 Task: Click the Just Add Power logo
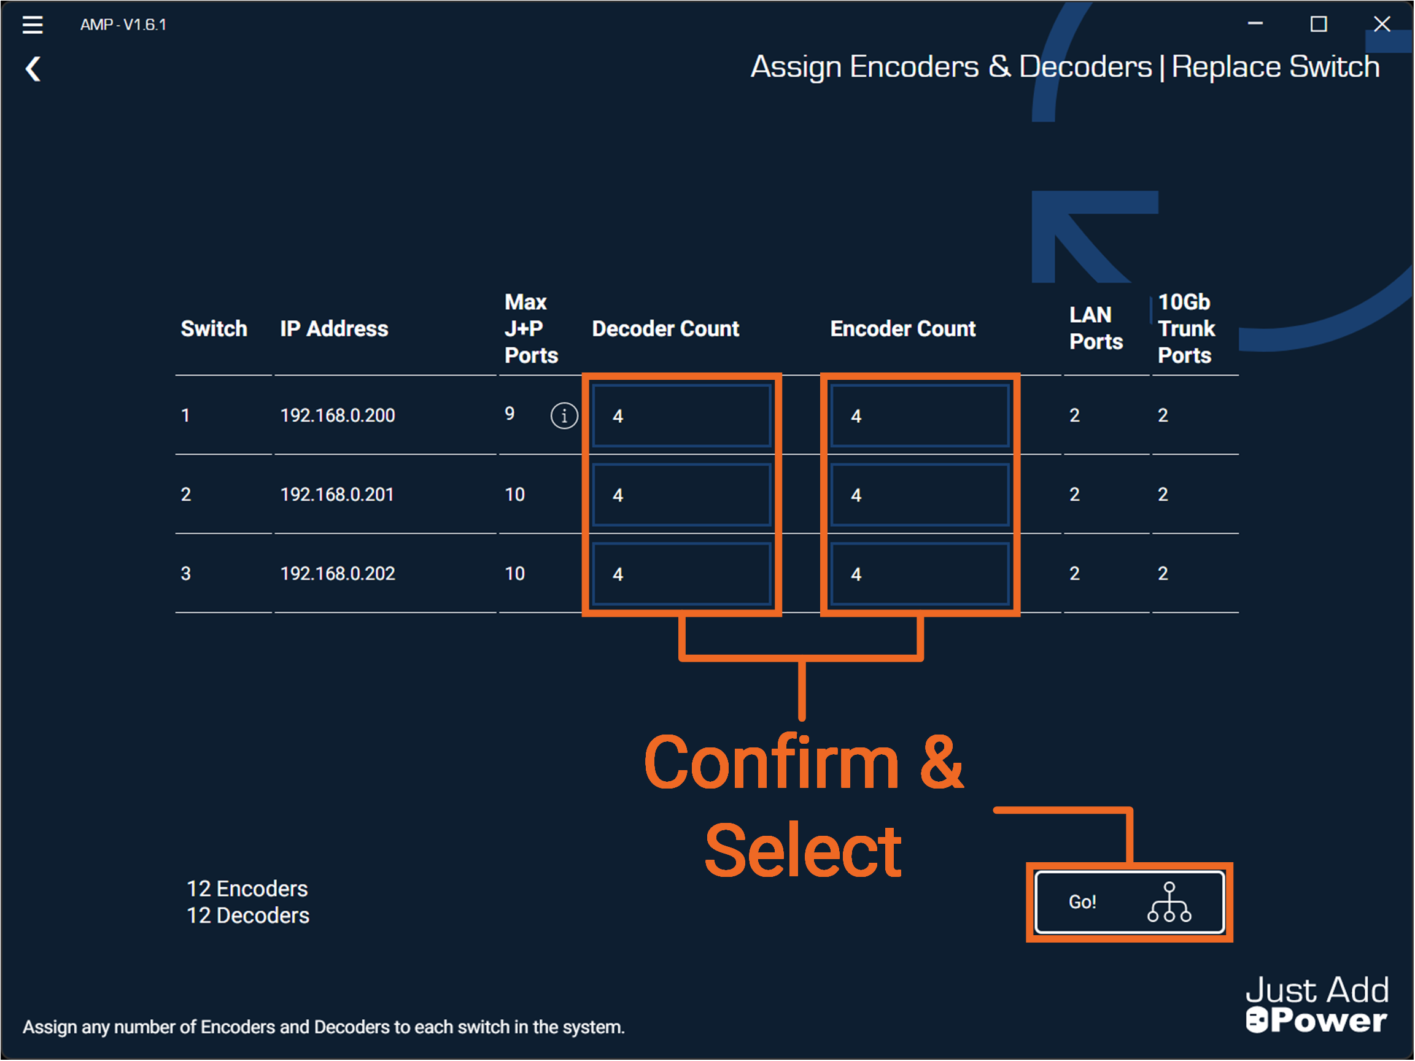[x=1317, y=1004]
